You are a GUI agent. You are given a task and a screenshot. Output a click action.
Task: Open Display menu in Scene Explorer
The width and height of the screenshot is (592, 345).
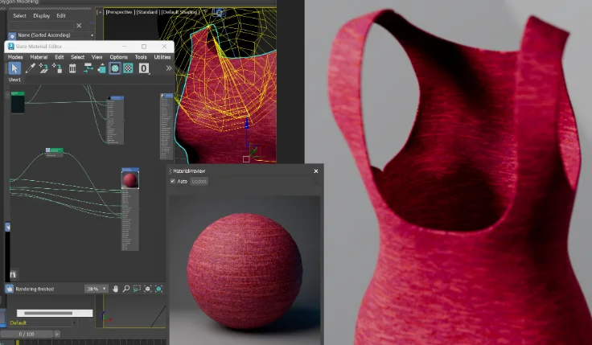point(42,16)
